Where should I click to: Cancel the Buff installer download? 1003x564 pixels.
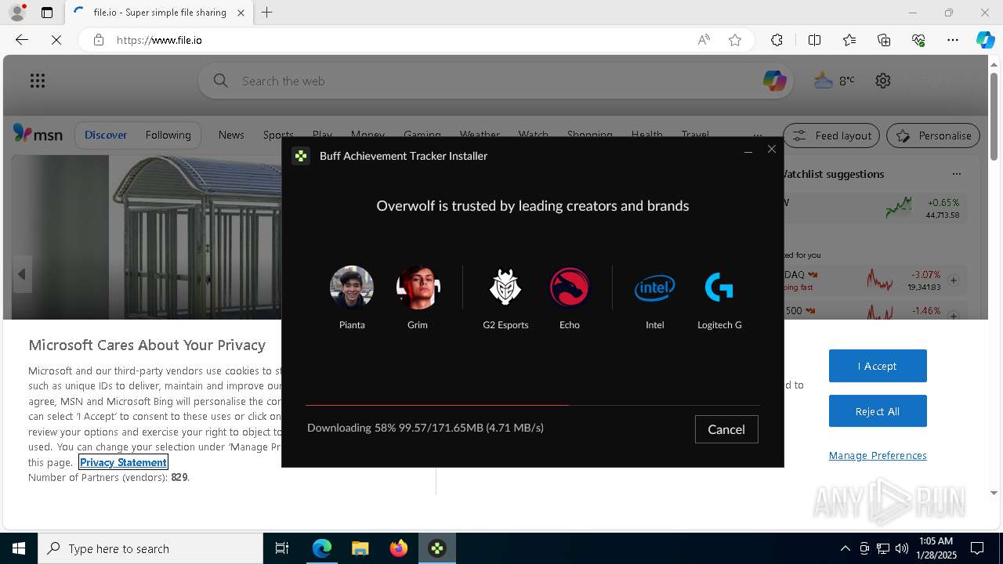(x=726, y=429)
